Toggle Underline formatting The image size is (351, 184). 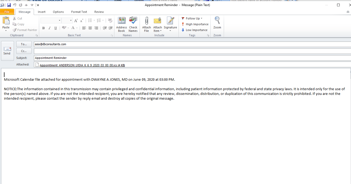pos(55,28)
